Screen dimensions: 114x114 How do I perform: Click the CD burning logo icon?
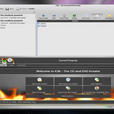7,61
